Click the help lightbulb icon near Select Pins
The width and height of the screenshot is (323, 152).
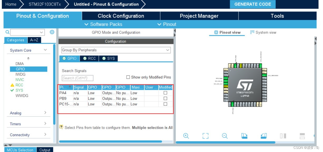pyautogui.click(x=61, y=127)
